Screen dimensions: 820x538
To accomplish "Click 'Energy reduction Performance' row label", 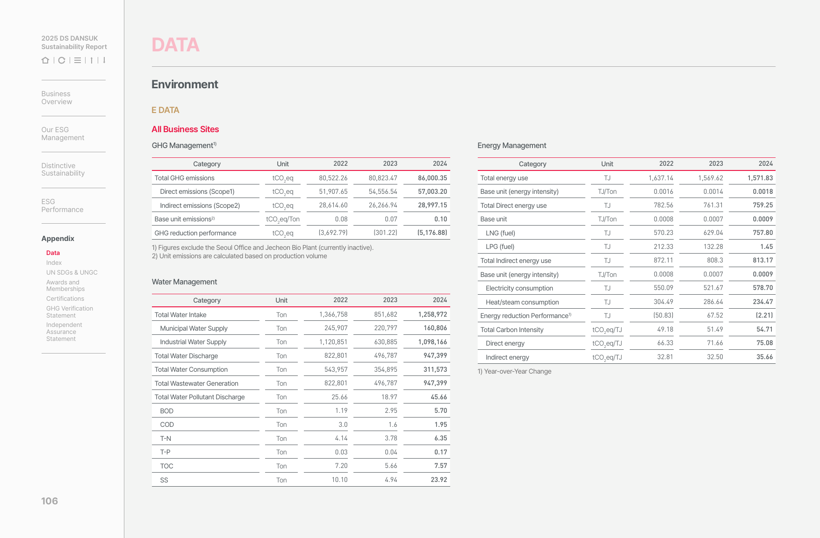I will click(x=525, y=316).
